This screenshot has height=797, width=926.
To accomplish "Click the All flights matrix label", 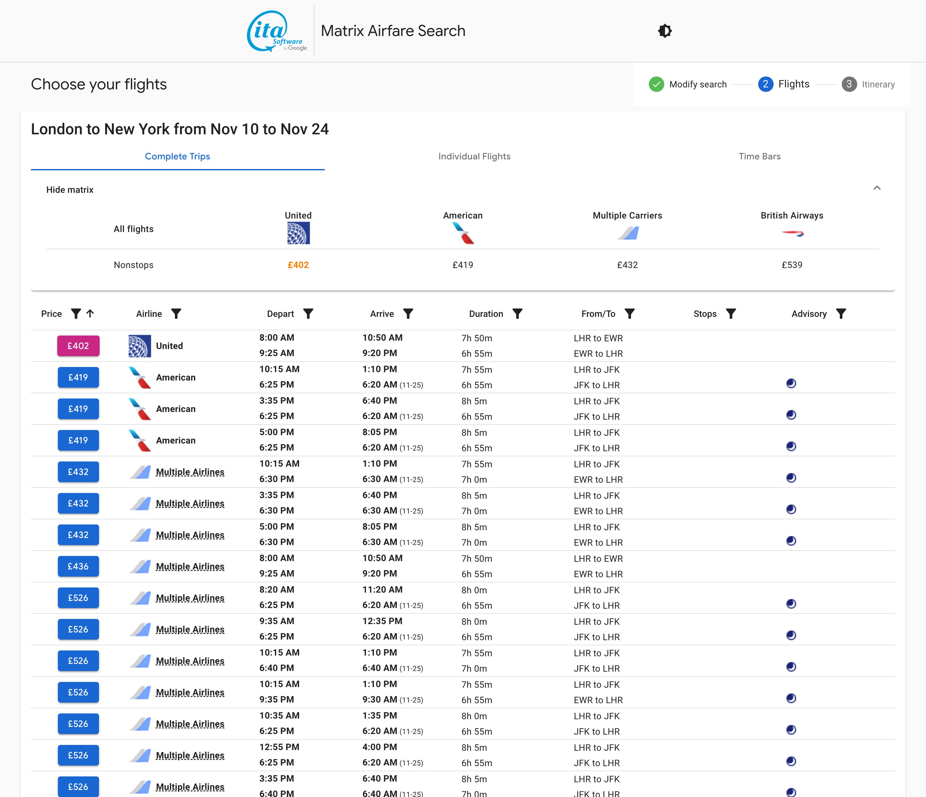I will click(134, 229).
